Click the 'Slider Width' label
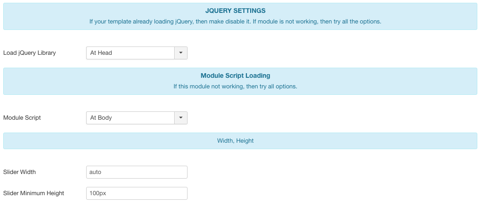This screenshot has width=481, height=203. (19, 172)
